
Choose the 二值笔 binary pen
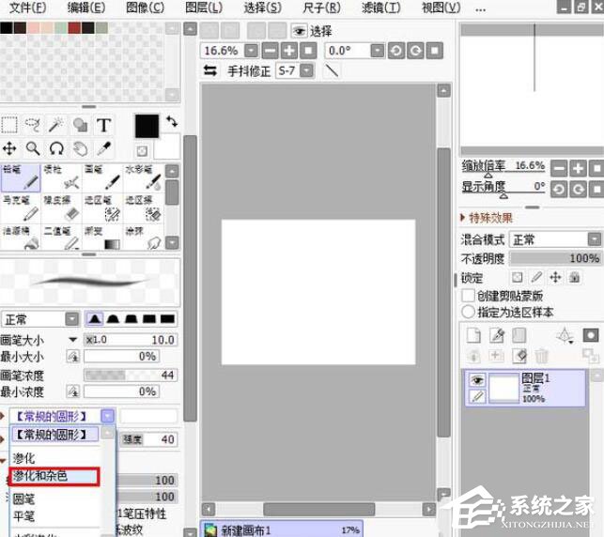[x=61, y=238]
